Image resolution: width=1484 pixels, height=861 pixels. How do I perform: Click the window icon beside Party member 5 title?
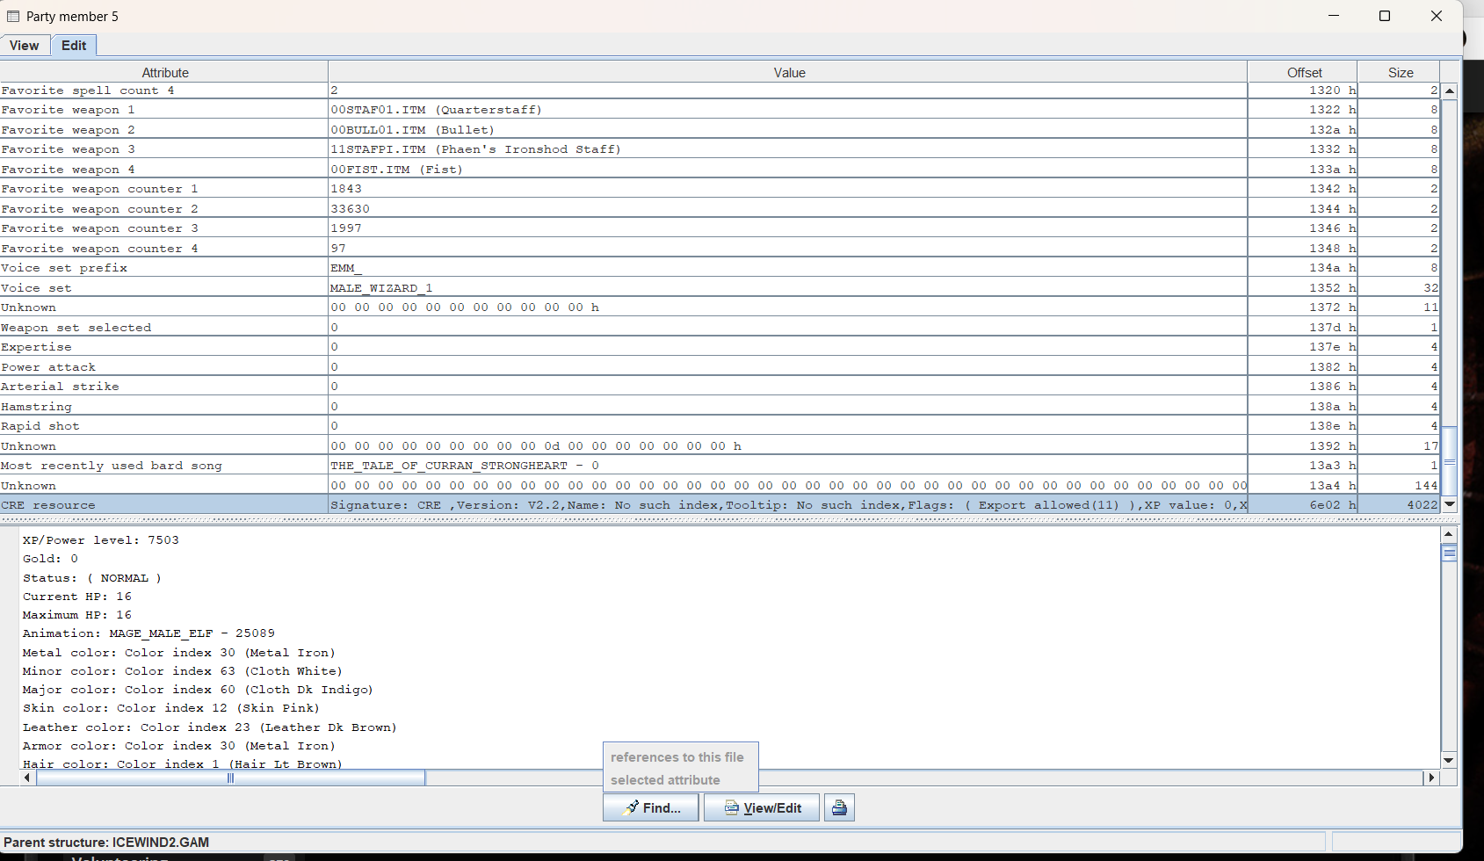coord(13,16)
